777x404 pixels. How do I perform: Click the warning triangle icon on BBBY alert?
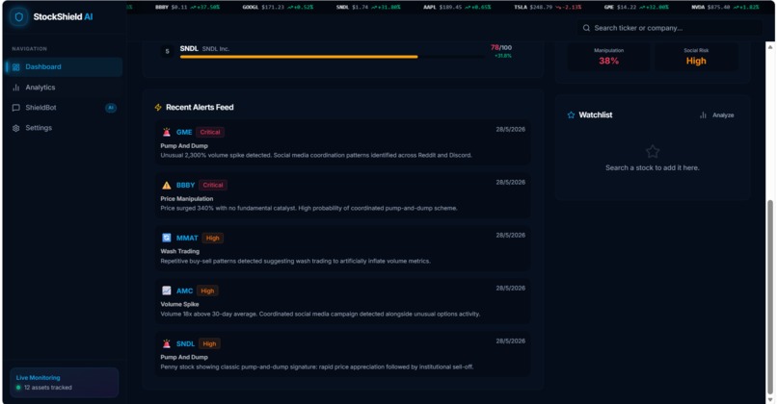(x=167, y=185)
